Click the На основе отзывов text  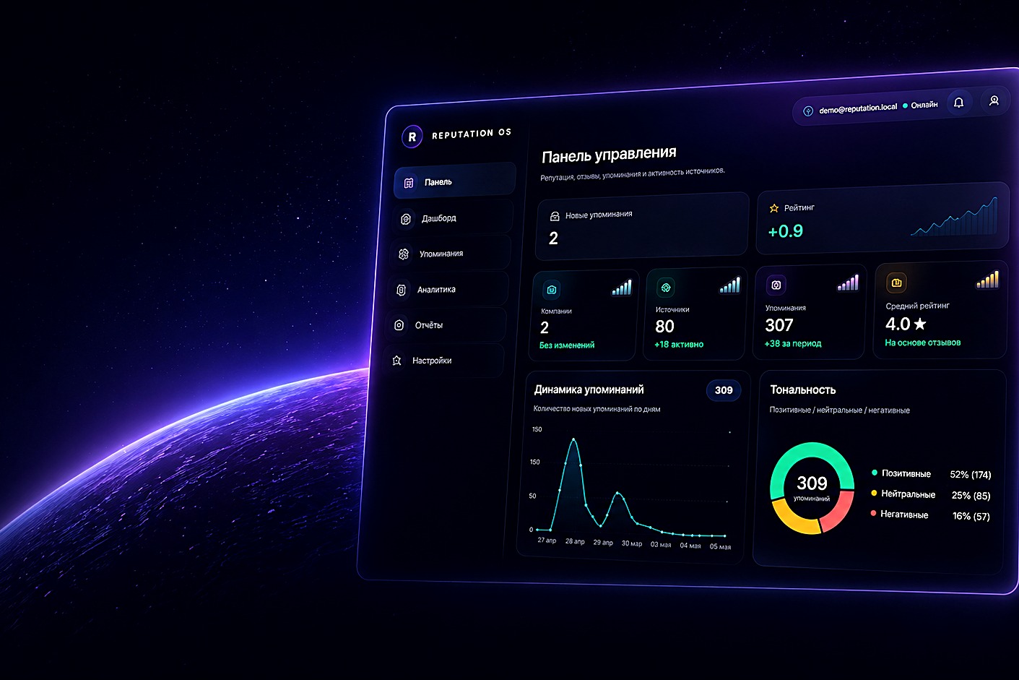[x=923, y=343]
